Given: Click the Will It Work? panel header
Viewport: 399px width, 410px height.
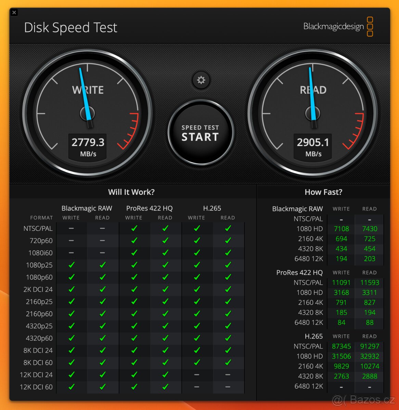Looking at the screenshot, I should click(x=131, y=192).
